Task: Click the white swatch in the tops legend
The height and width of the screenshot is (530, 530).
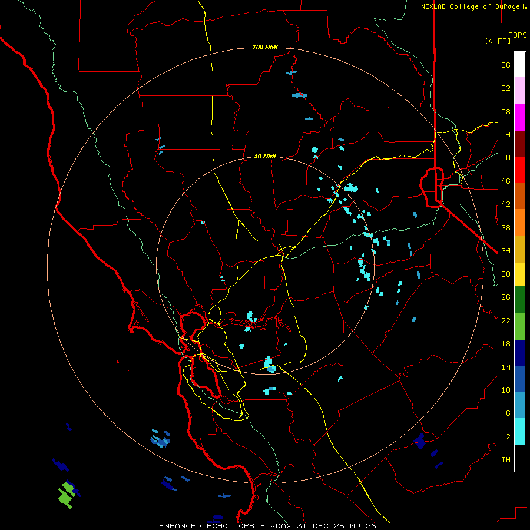Action: 520,65
